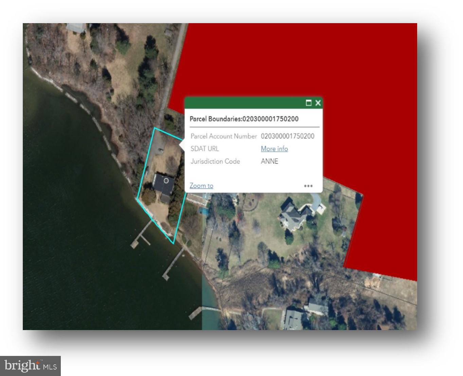Viewport: 463px width, 376px height.
Task: Click the blue swimming pool below the popup
Action: coord(204,211)
